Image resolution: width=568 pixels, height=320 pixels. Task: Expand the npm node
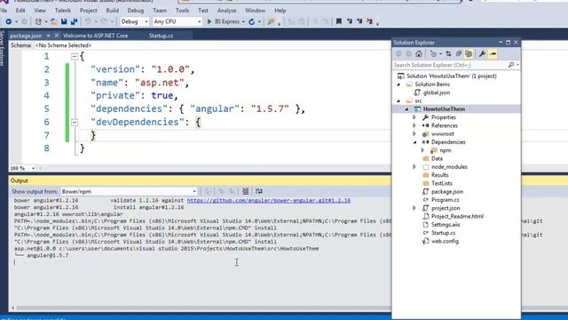click(422, 150)
